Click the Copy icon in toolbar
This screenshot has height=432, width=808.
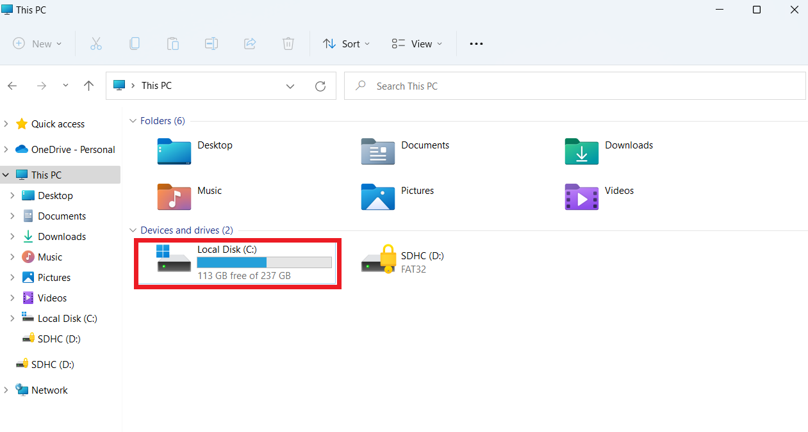tap(135, 44)
